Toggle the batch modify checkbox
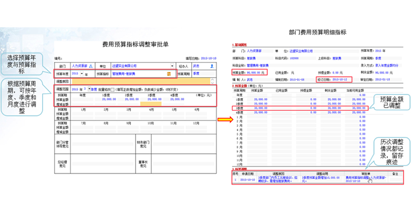The height and width of the screenshot is (210, 411). [x=113, y=89]
